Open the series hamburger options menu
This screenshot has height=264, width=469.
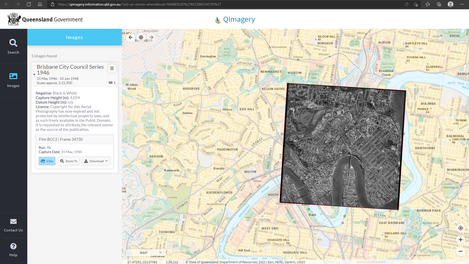coord(112,68)
